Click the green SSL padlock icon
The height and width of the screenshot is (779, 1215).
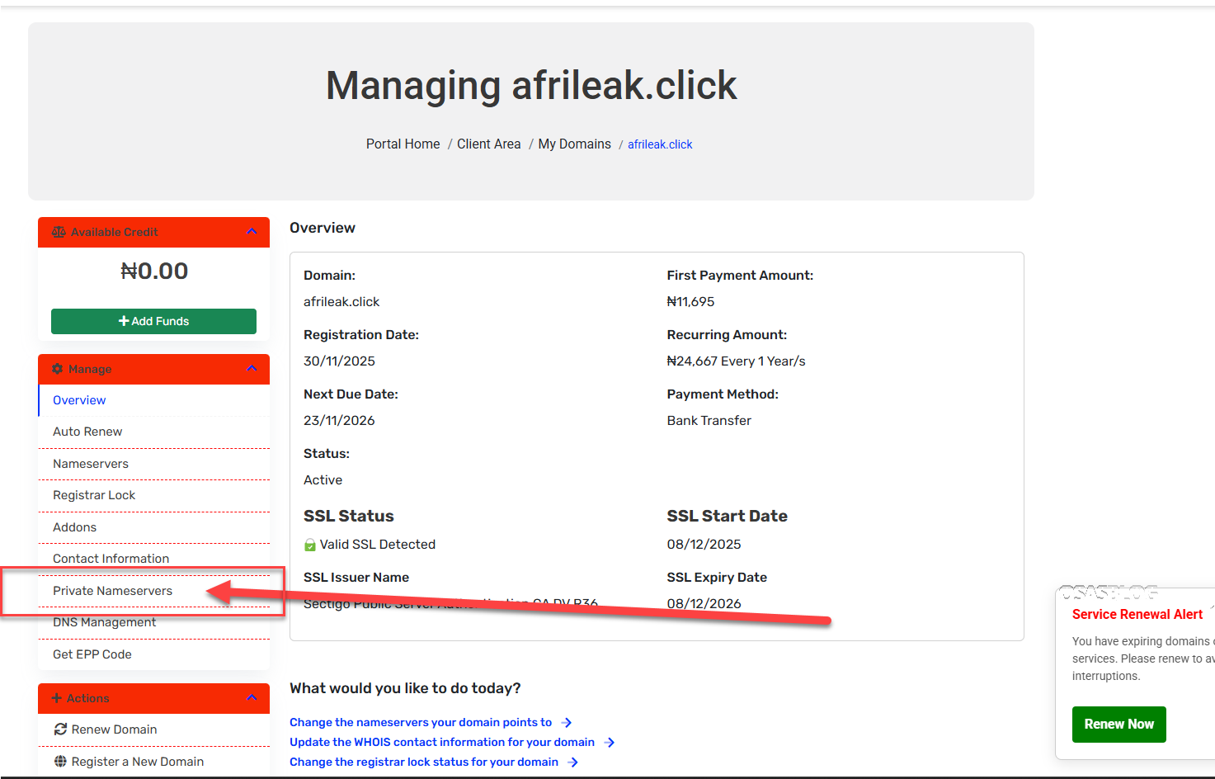coord(310,545)
